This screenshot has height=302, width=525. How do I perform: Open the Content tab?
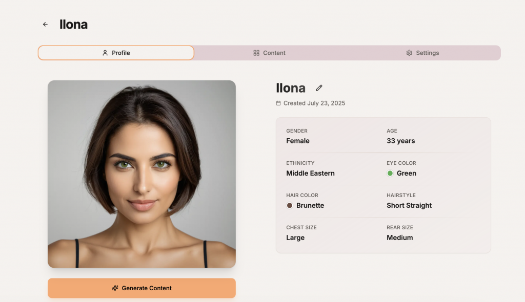(x=270, y=53)
